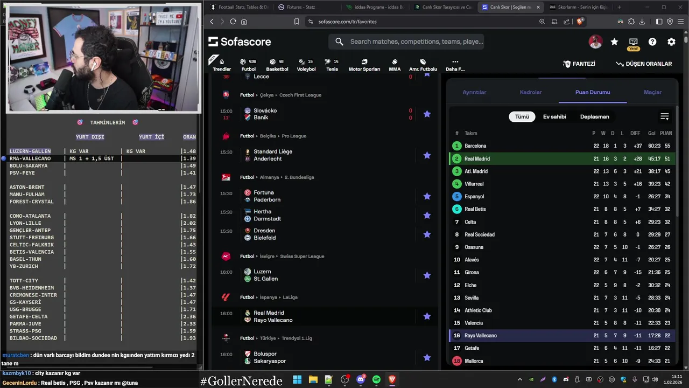689x388 pixels.
Task: Click the browser address bar URL
Action: coord(347,22)
